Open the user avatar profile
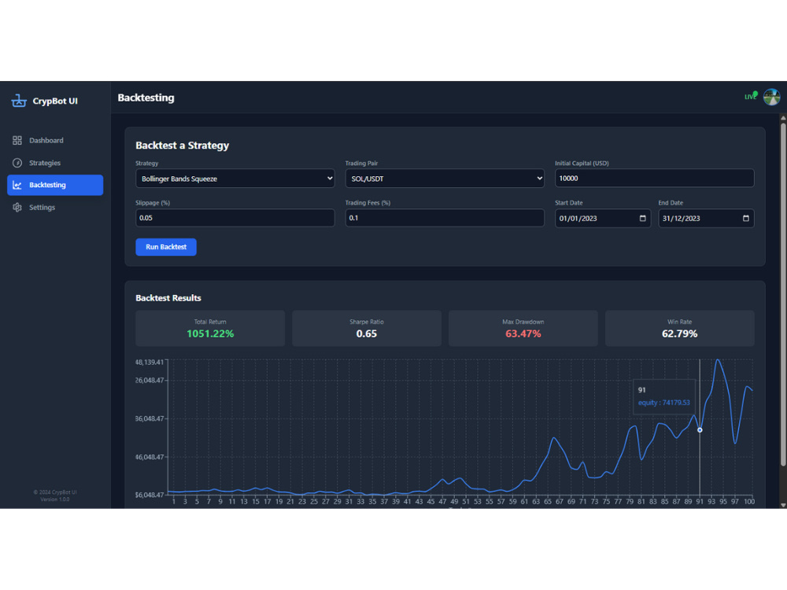Viewport: 787px width, 590px height. (x=771, y=96)
